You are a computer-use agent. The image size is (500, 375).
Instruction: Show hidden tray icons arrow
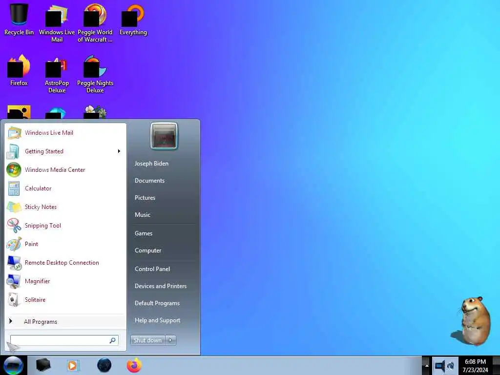point(426,365)
